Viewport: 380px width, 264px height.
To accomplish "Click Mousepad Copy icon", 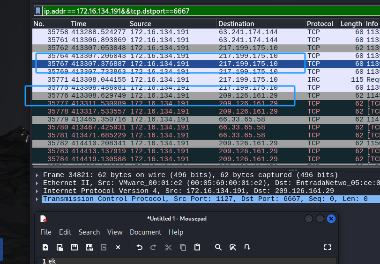I will tap(183, 247).
